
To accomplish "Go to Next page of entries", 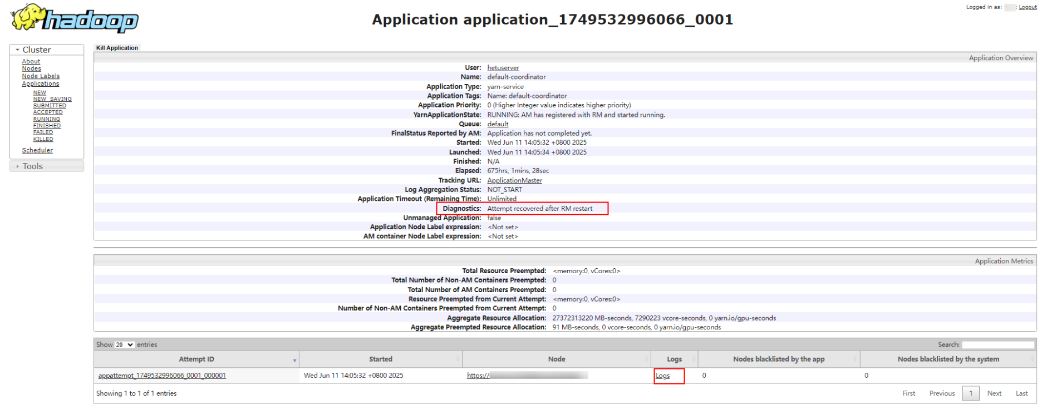I will click(994, 393).
